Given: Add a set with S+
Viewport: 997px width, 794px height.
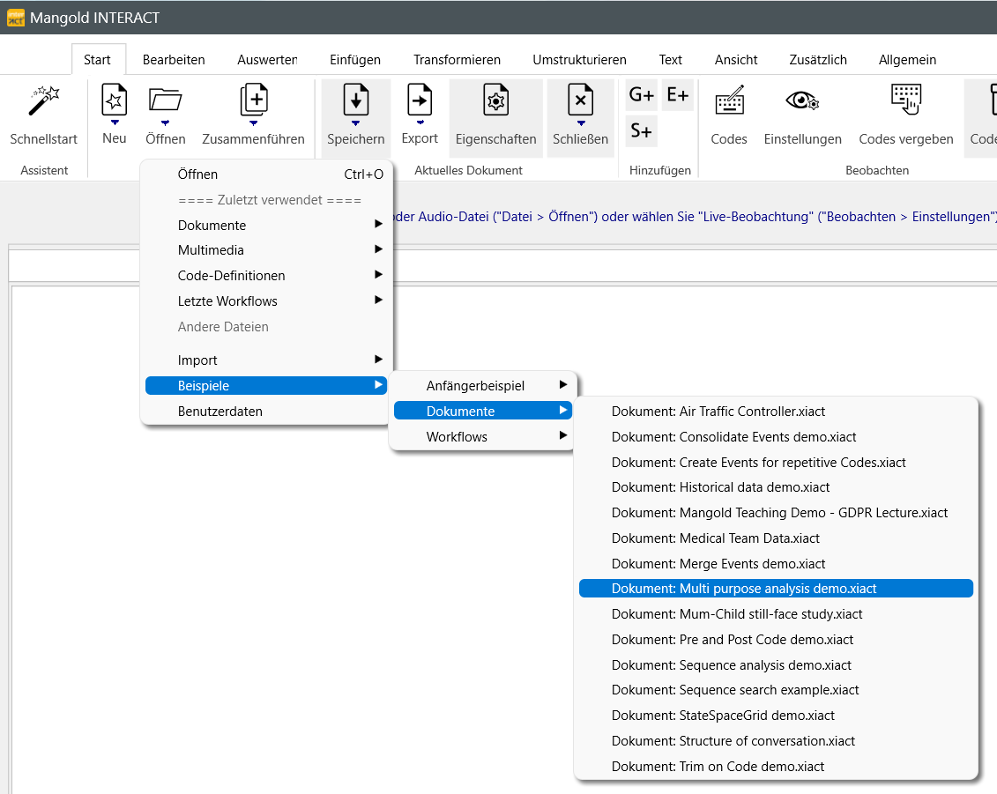Looking at the screenshot, I should tap(641, 131).
